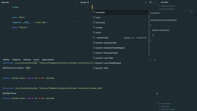Click the snippet icon beside assert:GreaterThanOrEqual
Screen dimensions: 197x111
coord(94,48)
